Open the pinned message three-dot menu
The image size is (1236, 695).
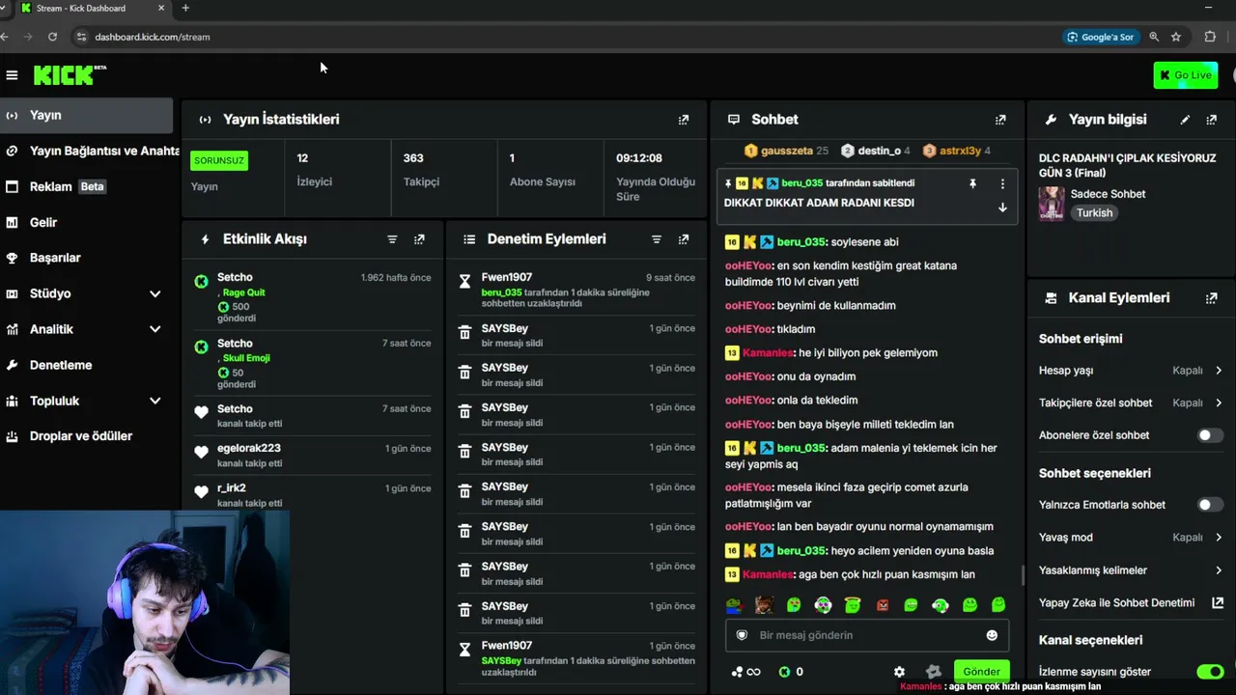pyautogui.click(x=1002, y=183)
